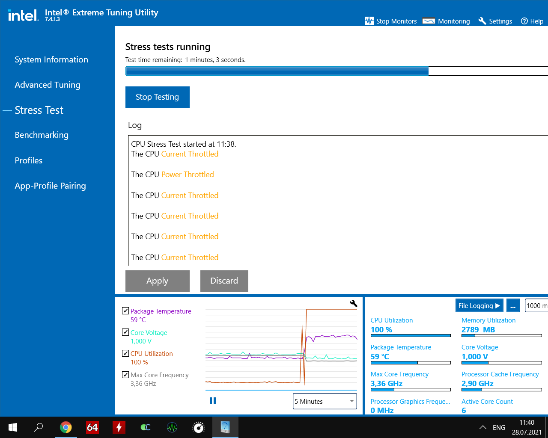Toggle the Core Voltage graph checkbox
548x438 pixels.
coord(125,332)
